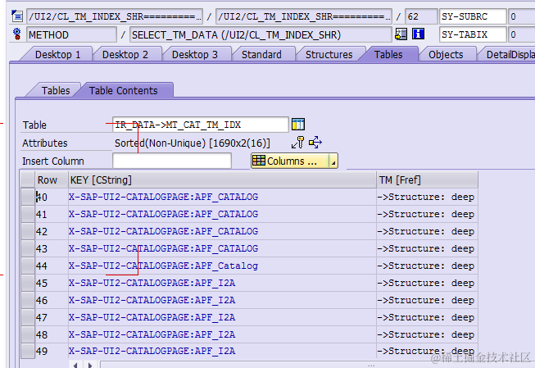Image resolution: width=535 pixels, height=368 pixels.
Task: Select row 46 using its row selector
Action: pyautogui.click(x=28, y=300)
